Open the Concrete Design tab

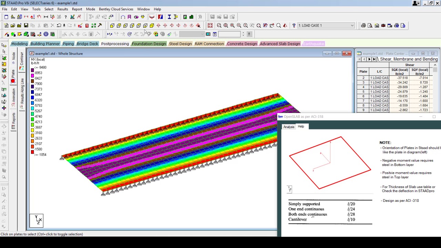pyautogui.click(x=242, y=44)
